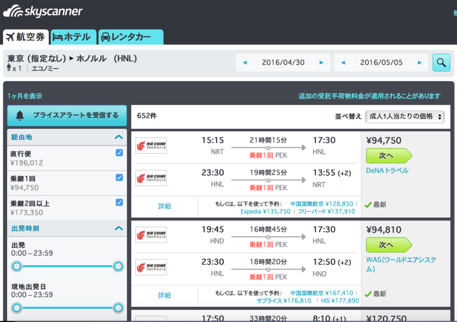Image resolution: width=457 pixels, height=322 pixels.
Task: Book via フリーバード ¥137,910
Action: (326, 212)
